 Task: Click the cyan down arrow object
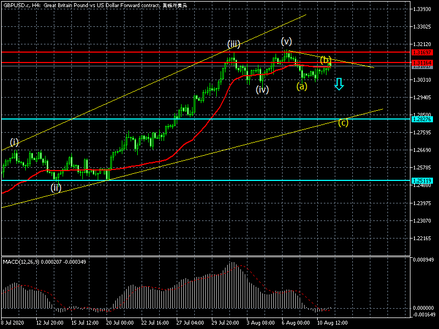[x=339, y=84]
